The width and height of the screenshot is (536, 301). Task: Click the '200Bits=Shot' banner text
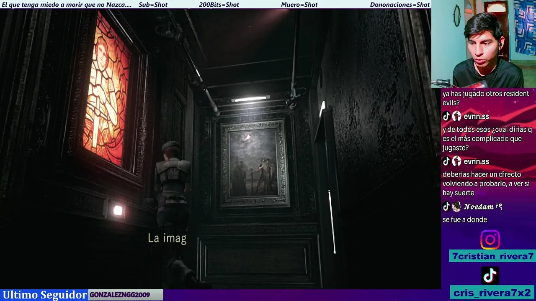point(219,5)
